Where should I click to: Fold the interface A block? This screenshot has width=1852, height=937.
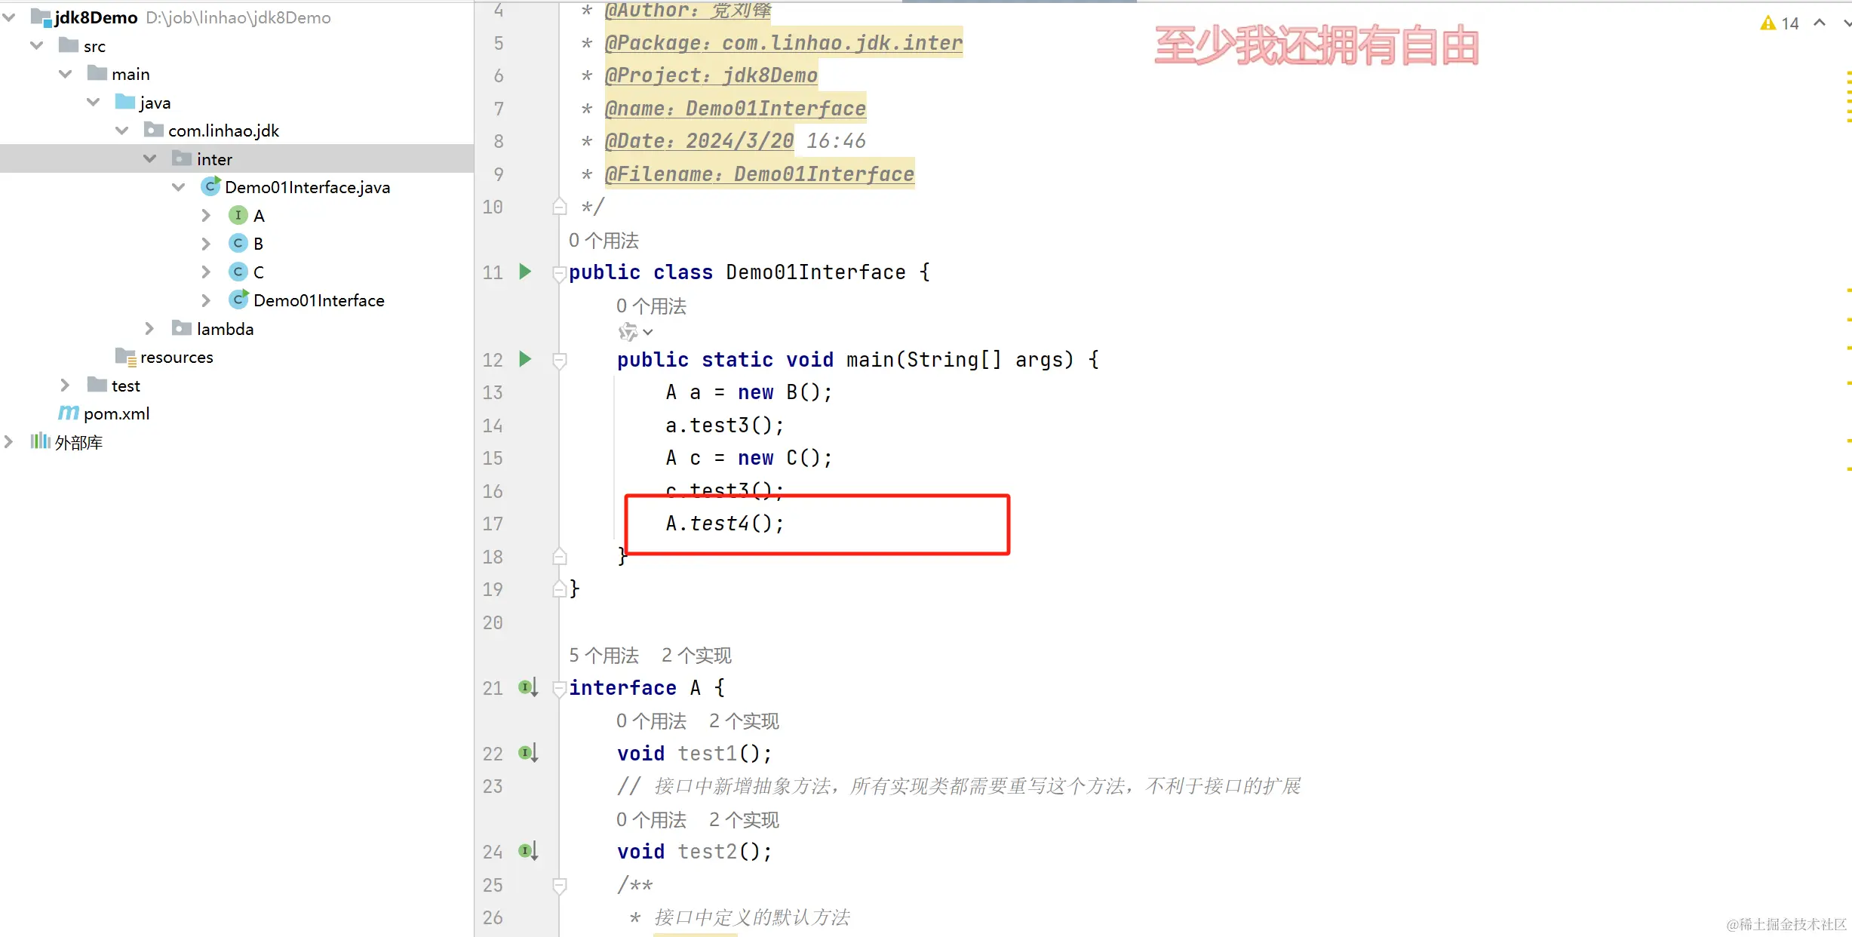coord(559,688)
